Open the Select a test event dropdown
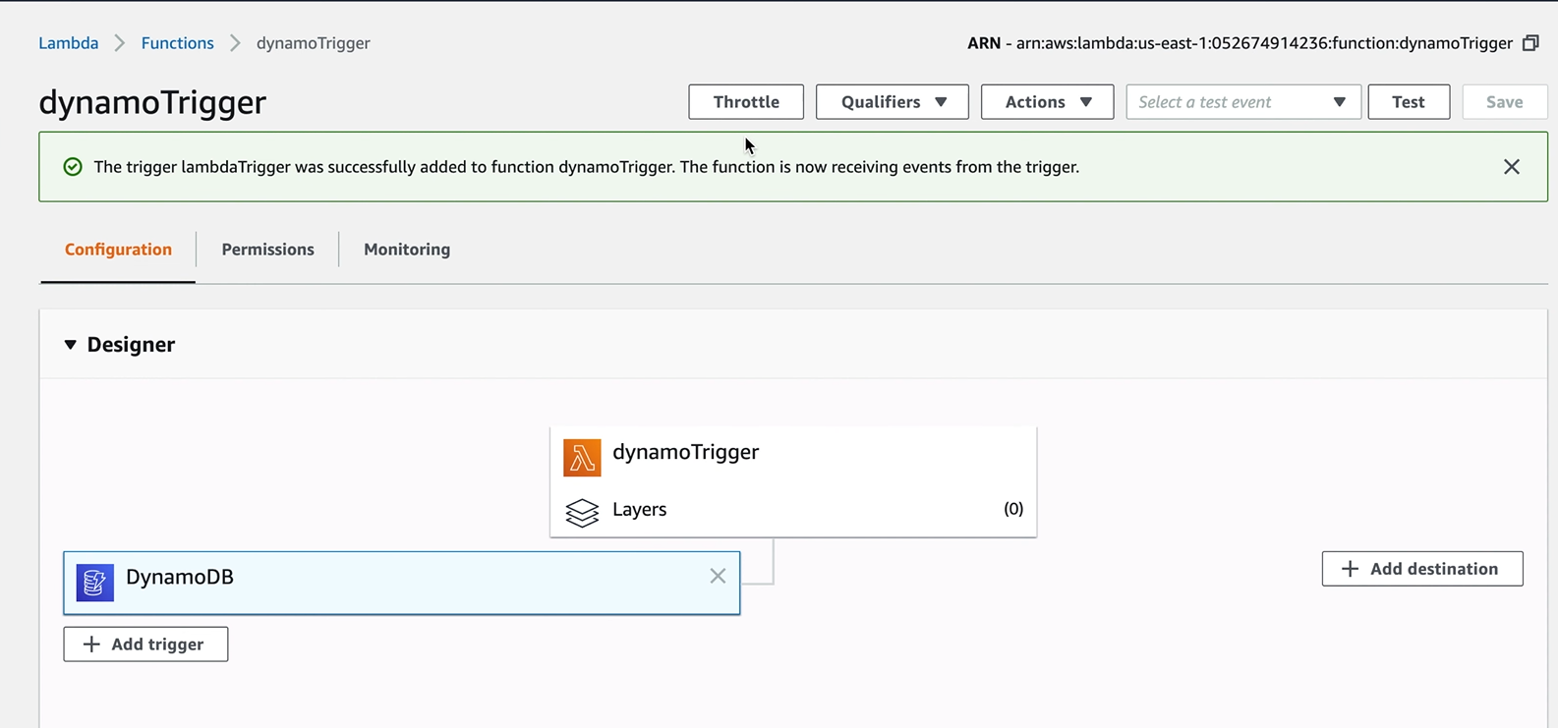Image resolution: width=1558 pixels, height=728 pixels. pyautogui.click(x=1242, y=102)
